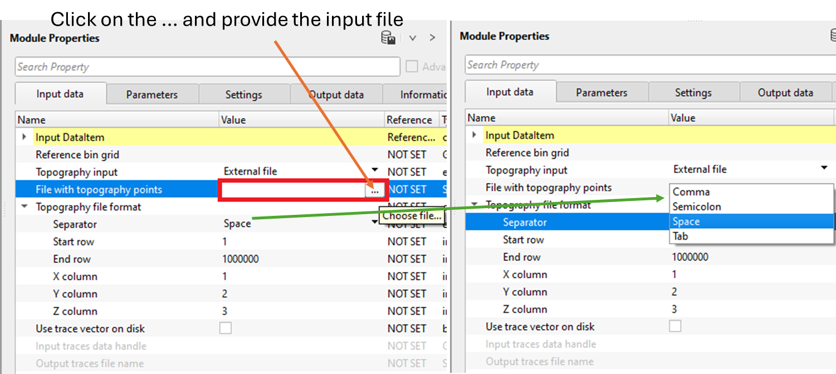Expand the Input DataItem row in the left panel

[24, 137]
